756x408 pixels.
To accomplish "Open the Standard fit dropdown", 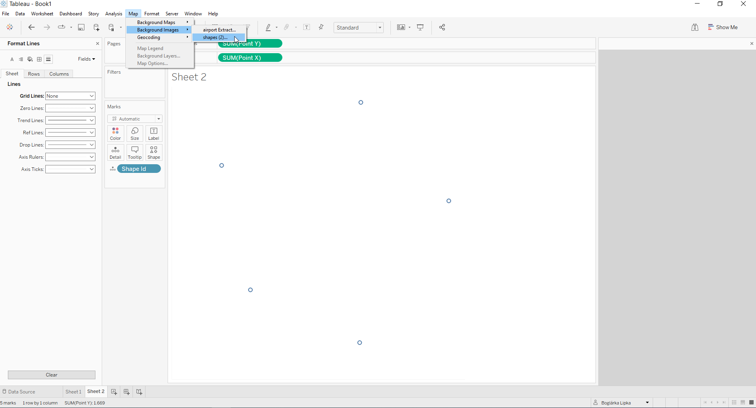I will (x=358, y=28).
